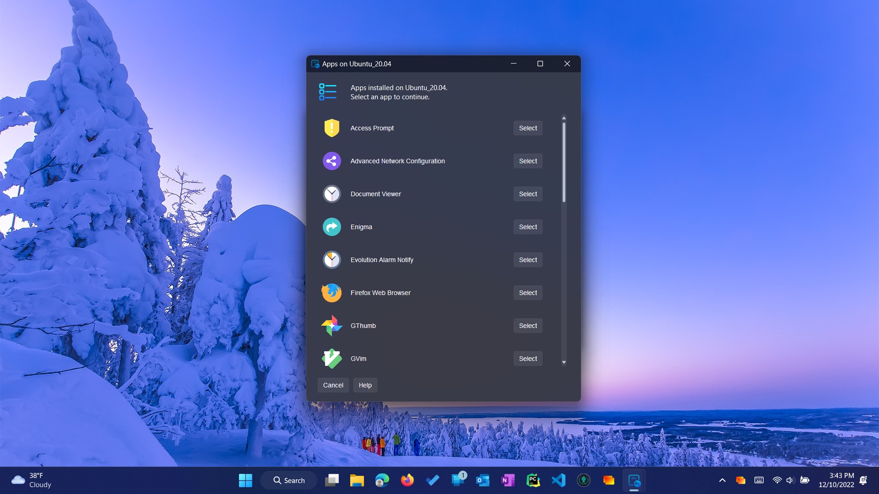
Task: Open the Windows Start menu
Action: point(245,480)
